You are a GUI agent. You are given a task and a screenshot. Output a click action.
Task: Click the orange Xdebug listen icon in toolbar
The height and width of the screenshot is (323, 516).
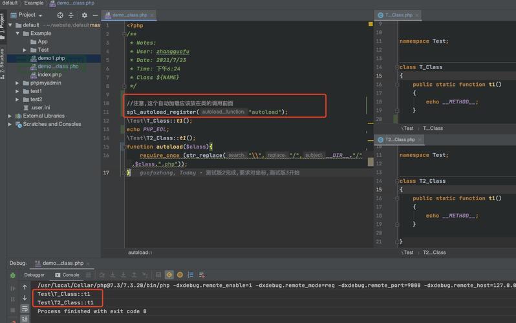click(180, 275)
